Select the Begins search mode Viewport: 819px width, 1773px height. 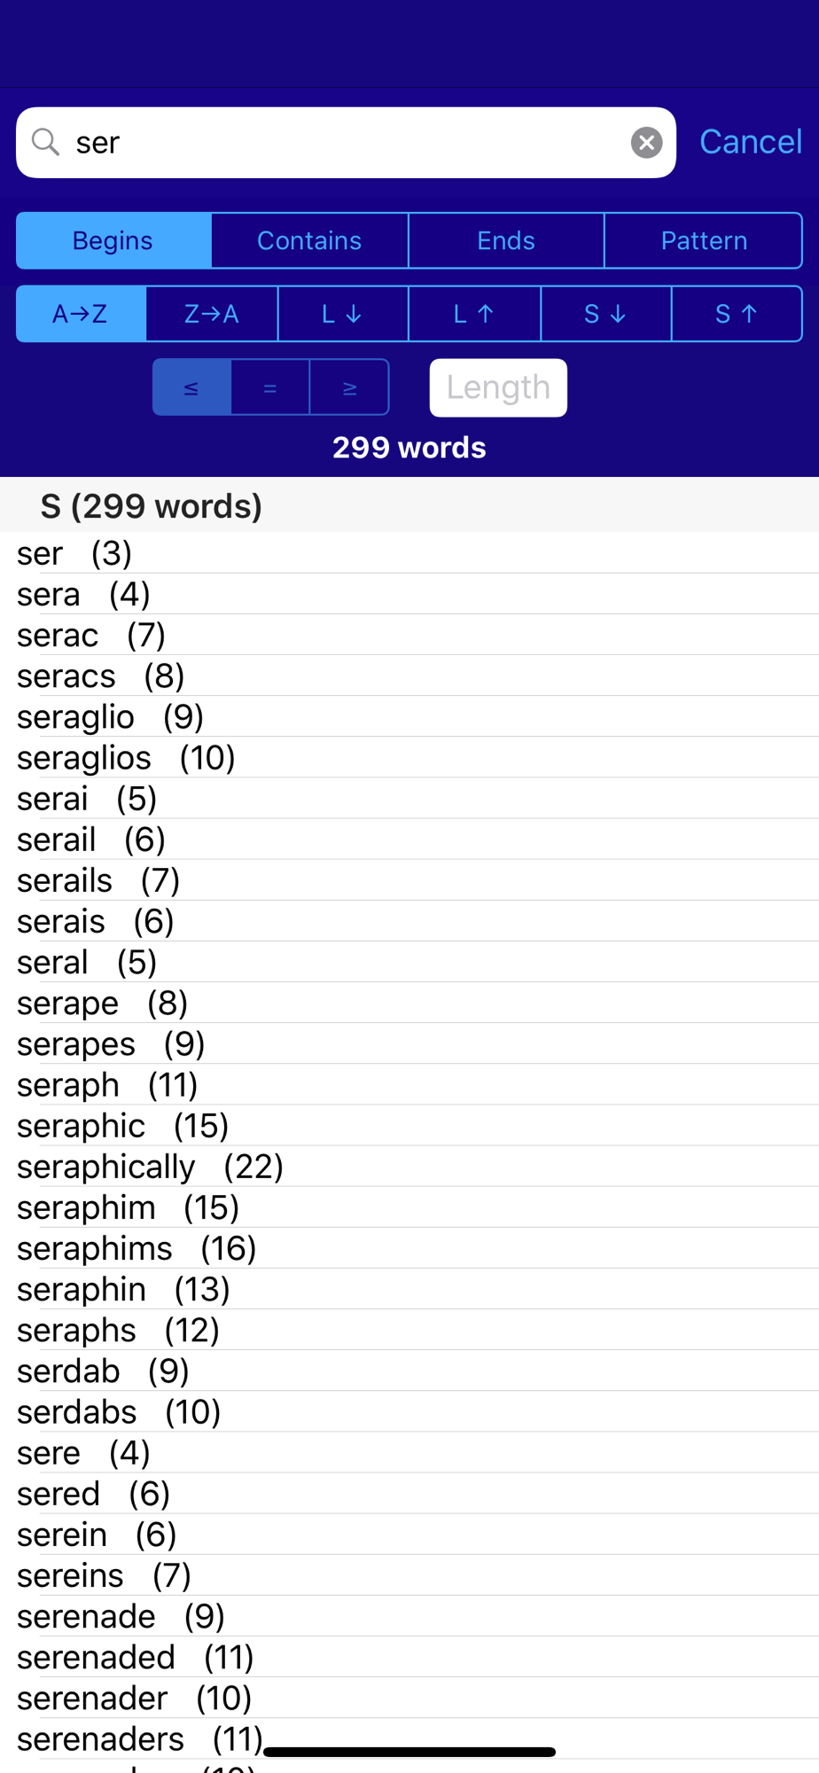[113, 240]
